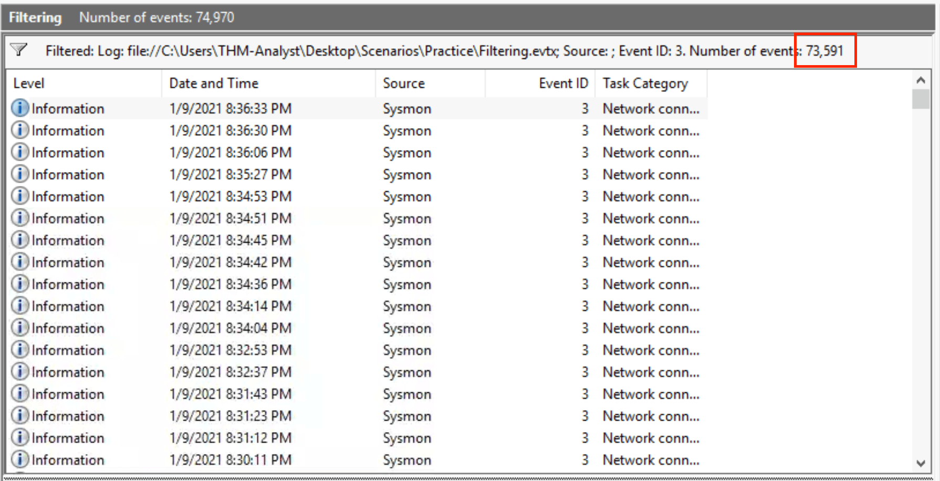This screenshot has width=940, height=481.
Task: Select date 1/9/2021 8:34:04 PM
Action: click(230, 328)
